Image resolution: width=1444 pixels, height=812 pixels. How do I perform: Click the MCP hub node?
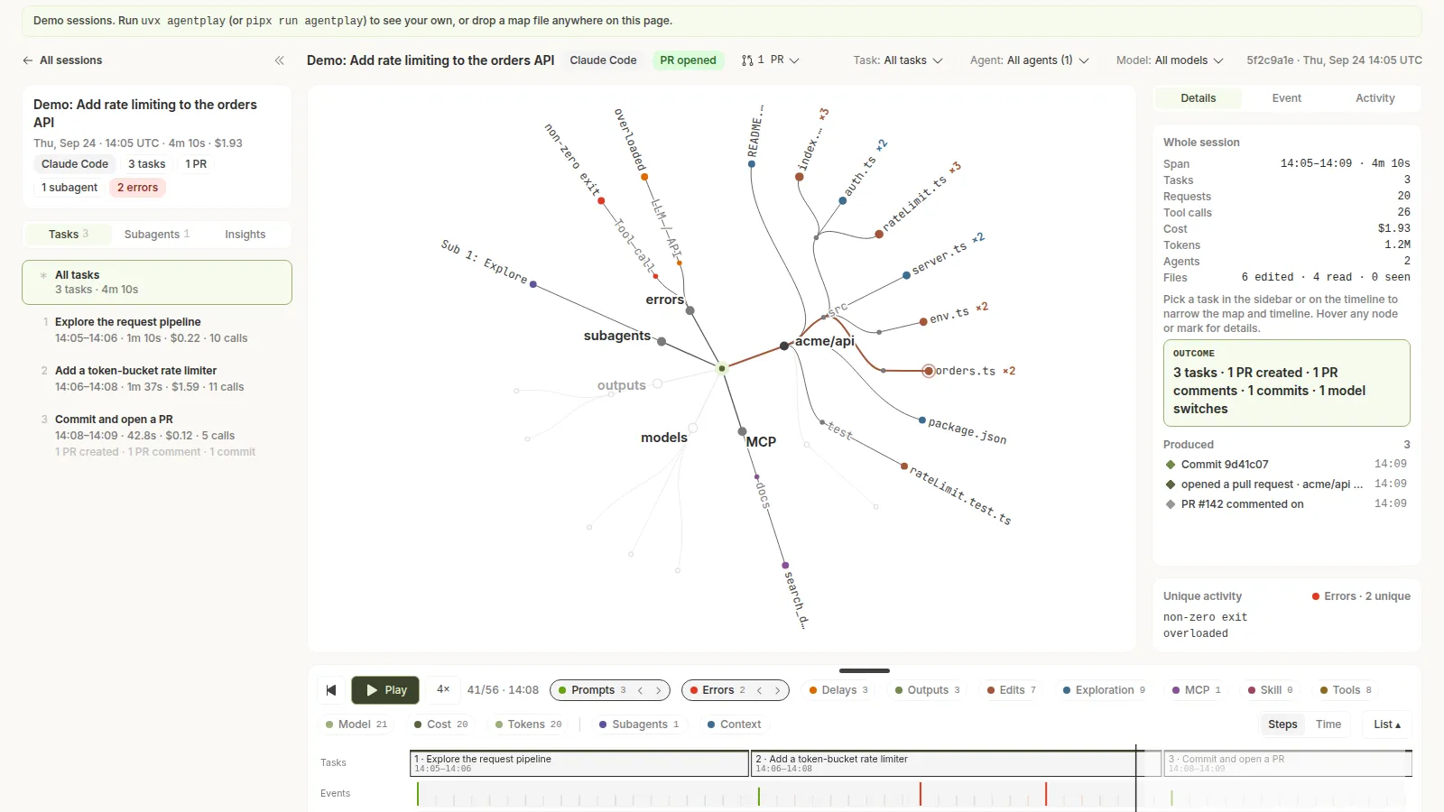coord(742,431)
